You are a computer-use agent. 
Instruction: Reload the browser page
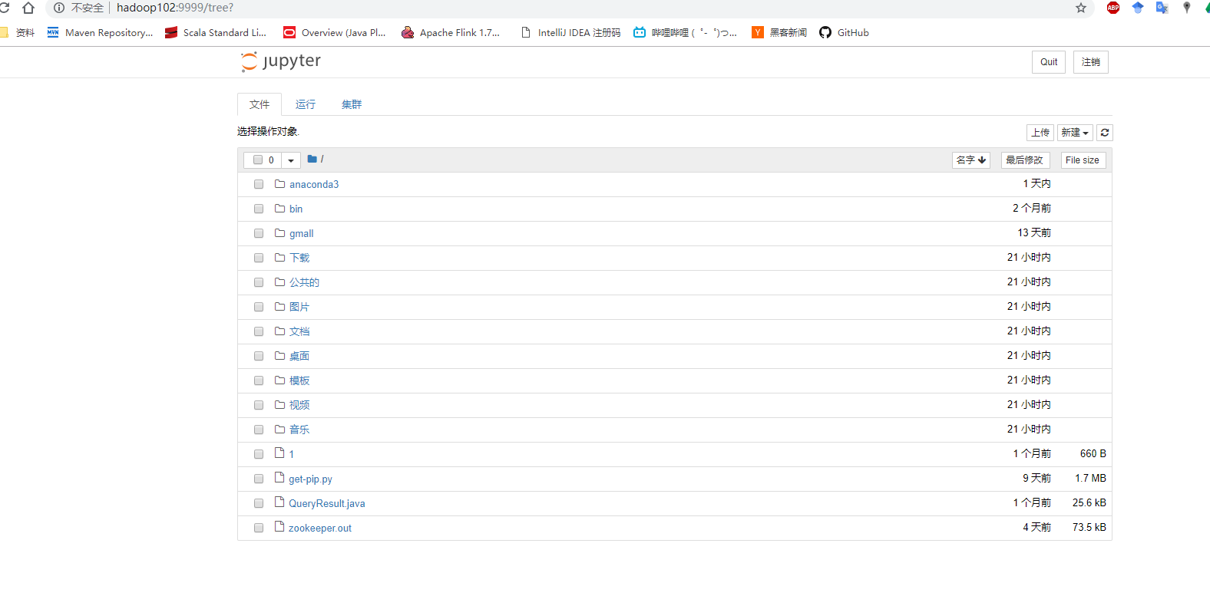pyautogui.click(x=5, y=8)
